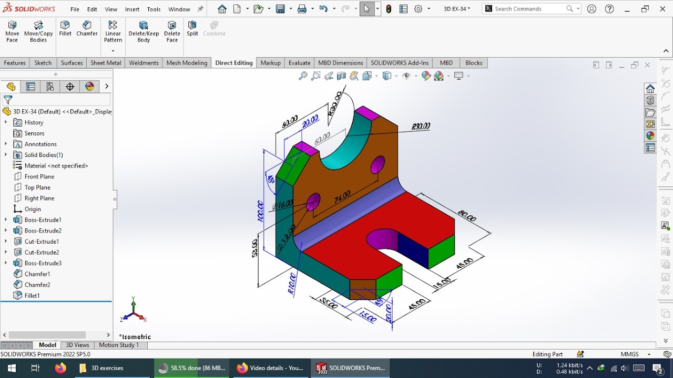The width and height of the screenshot is (673, 378).
Task: Open SOLIDWORKS Resources in task pane
Action: (x=650, y=88)
